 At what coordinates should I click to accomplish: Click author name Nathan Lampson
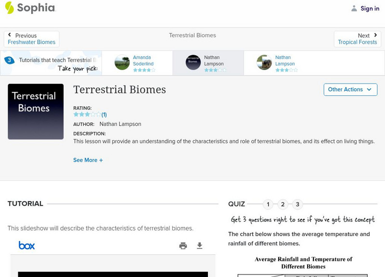120,124
